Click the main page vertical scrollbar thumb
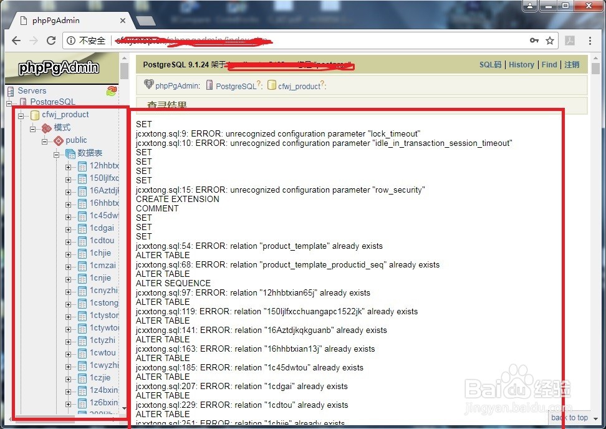Image resolution: width=606 pixels, height=429 pixels. [x=595, y=69]
